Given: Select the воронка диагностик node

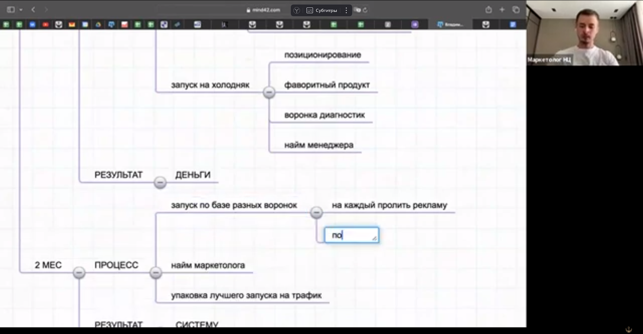Looking at the screenshot, I should pos(325,115).
